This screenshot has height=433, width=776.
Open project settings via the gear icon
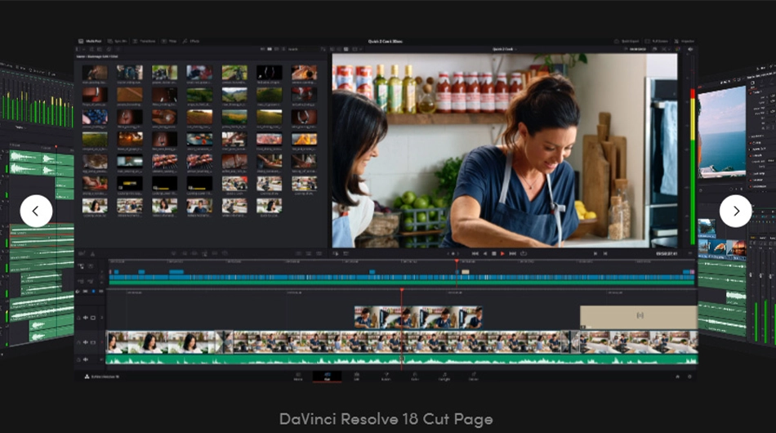[689, 377]
